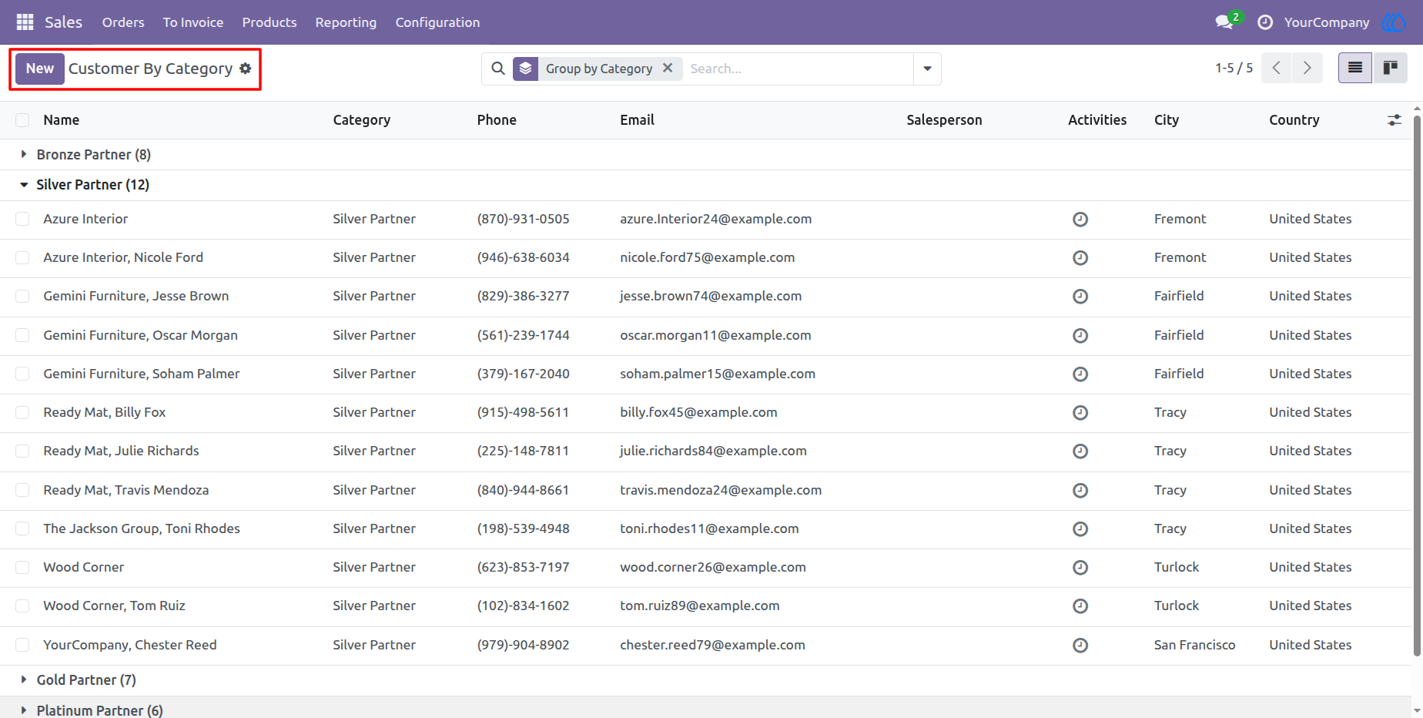Open the search options dropdown arrow

[x=927, y=69]
